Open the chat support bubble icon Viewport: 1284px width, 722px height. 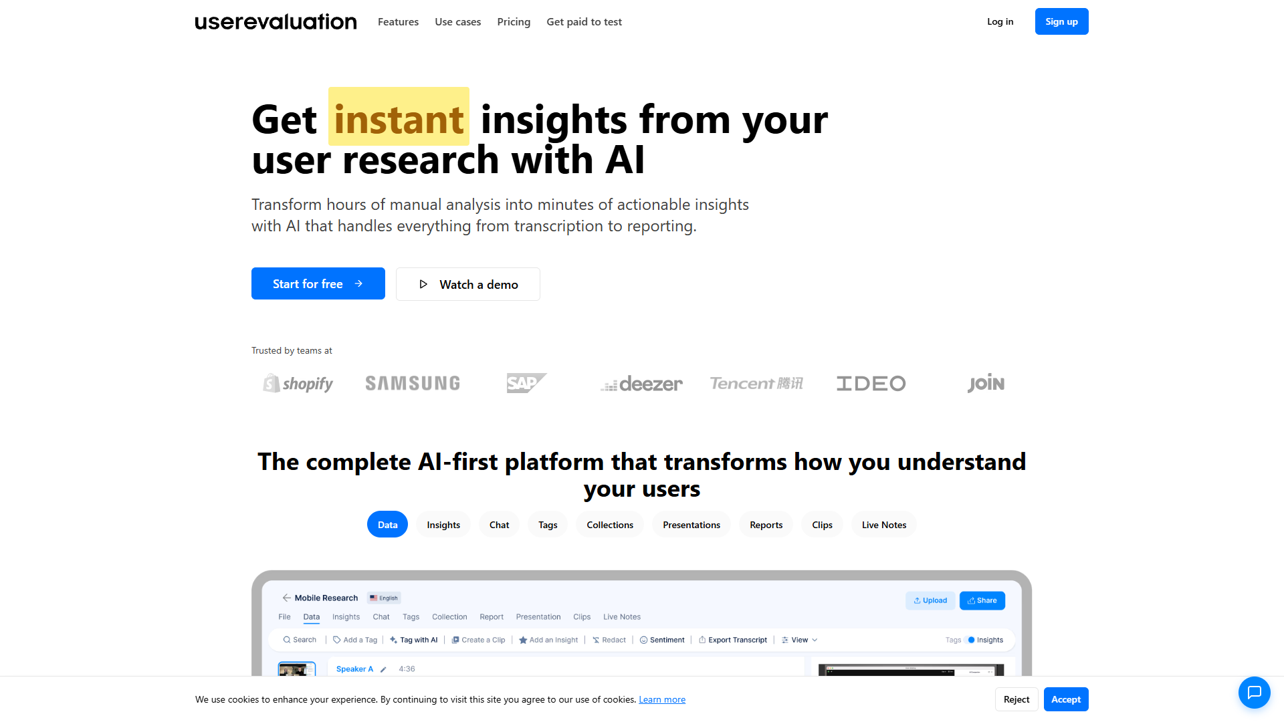(x=1254, y=693)
